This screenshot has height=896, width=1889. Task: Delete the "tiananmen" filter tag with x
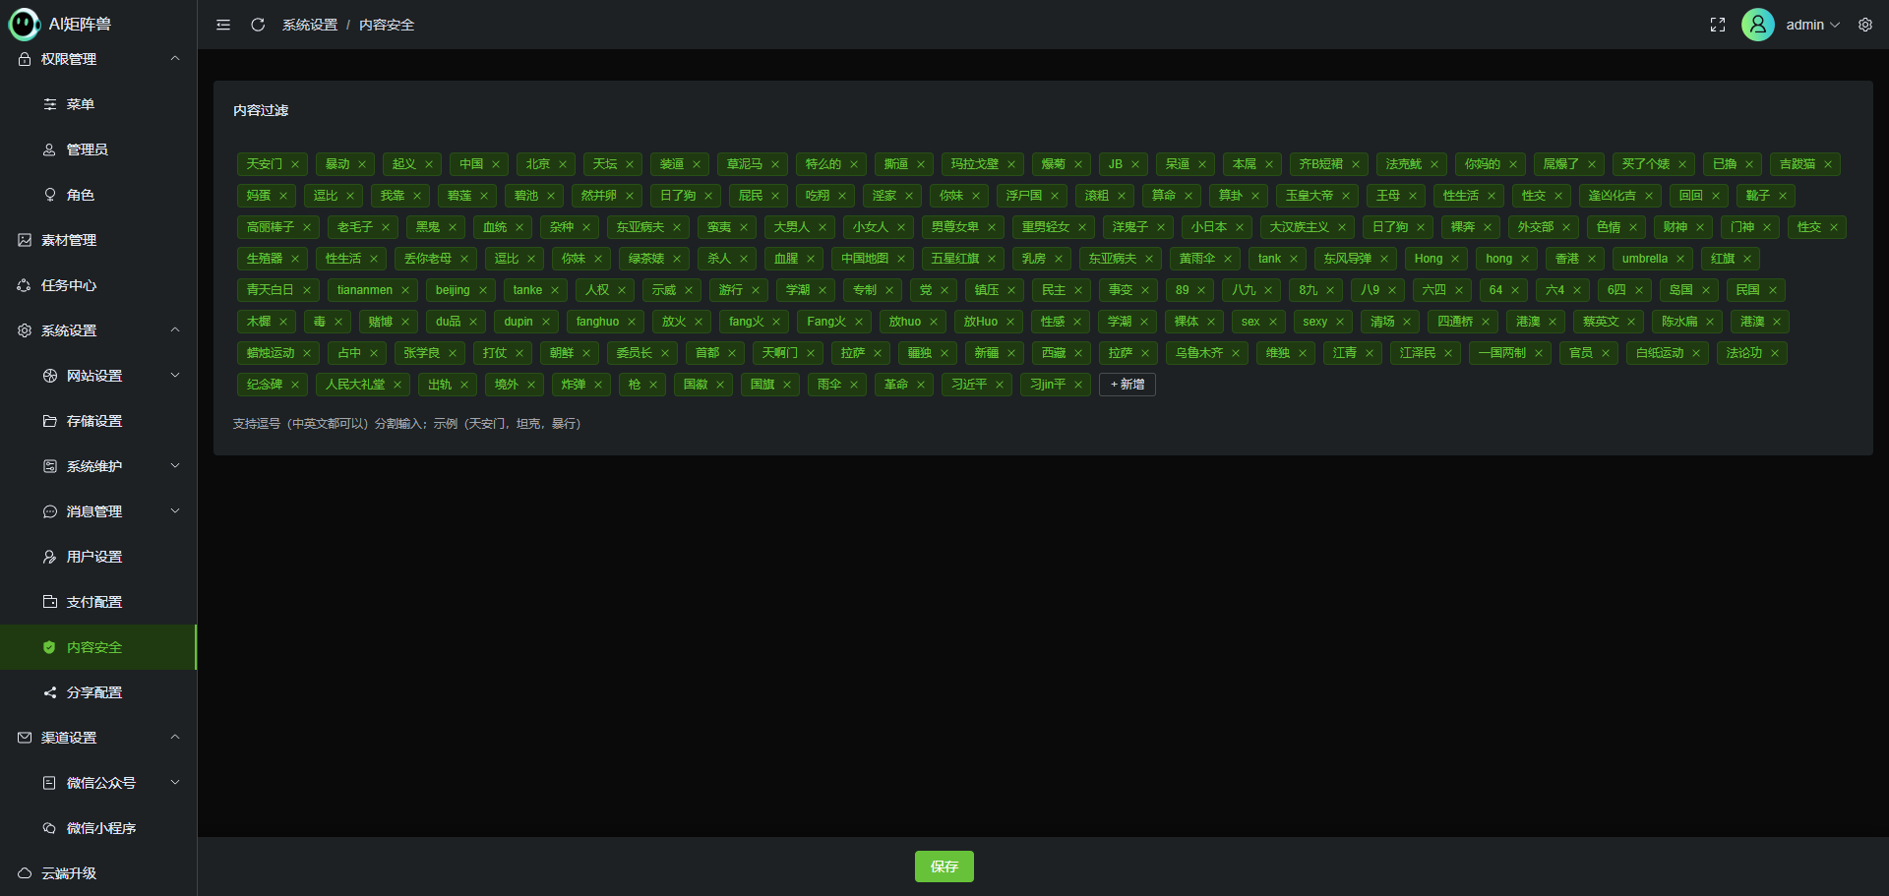[405, 290]
